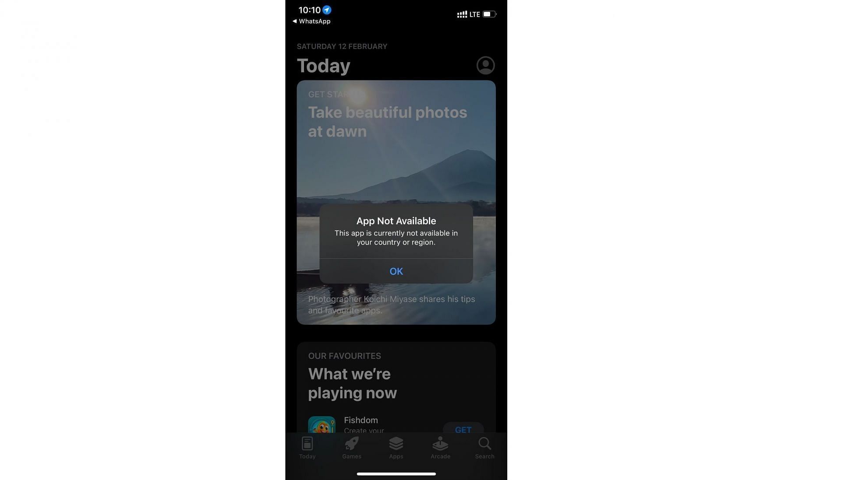Tap the Search tab label
The width and height of the screenshot is (841, 480).
click(484, 456)
